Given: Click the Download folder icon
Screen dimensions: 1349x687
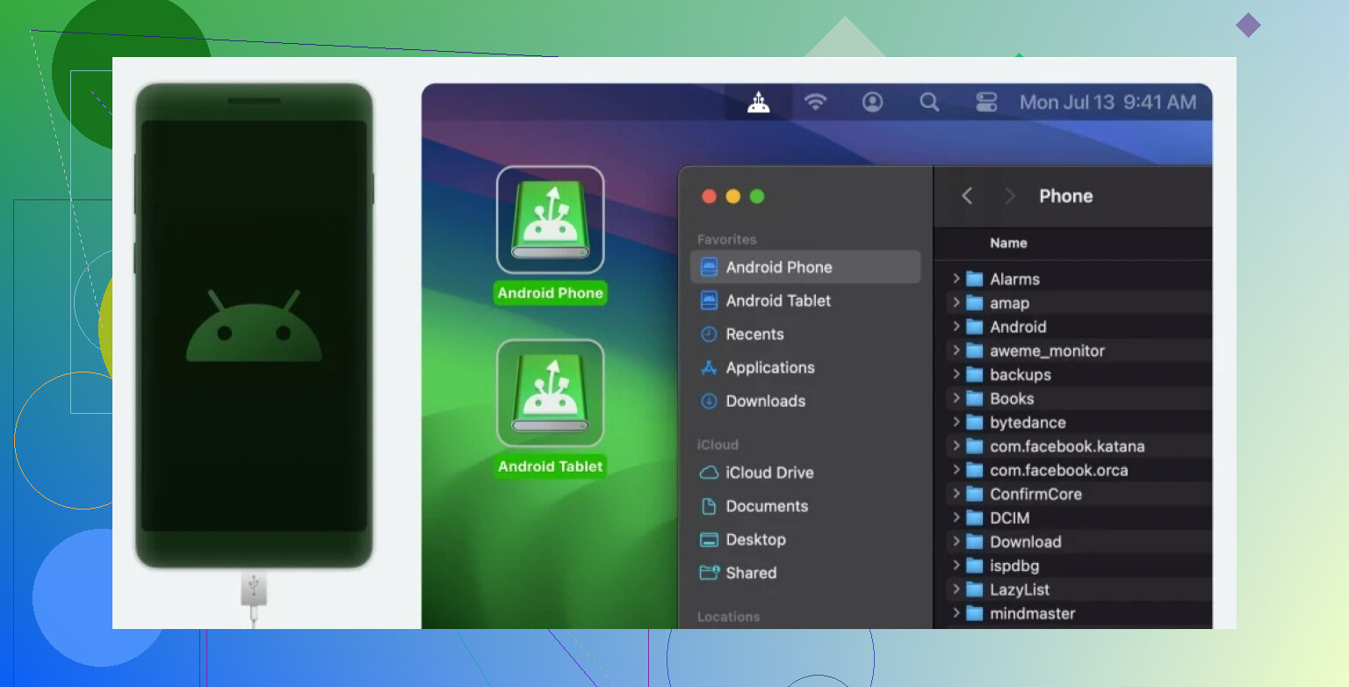Looking at the screenshot, I should coord(974,541).
